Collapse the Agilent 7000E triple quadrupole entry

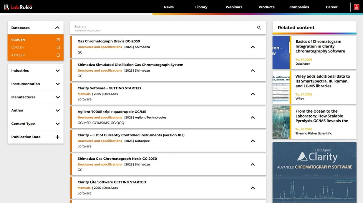coord(253,118)
